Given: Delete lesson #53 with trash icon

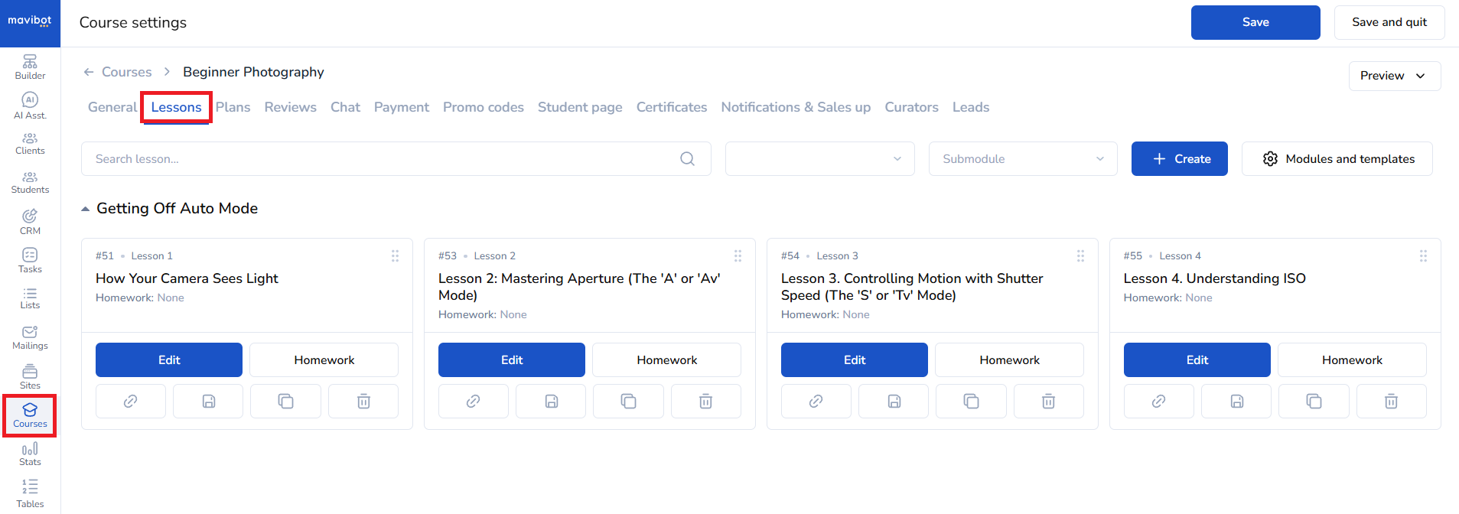Looking at the screenshot, I should 705,402.
